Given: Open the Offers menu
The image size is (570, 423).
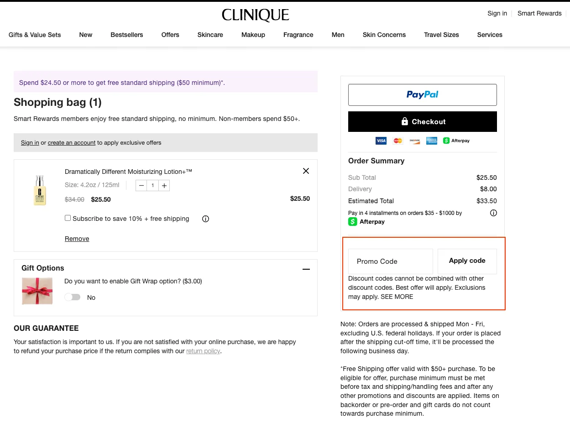Looking at the screenshot, I should (170, 35).
